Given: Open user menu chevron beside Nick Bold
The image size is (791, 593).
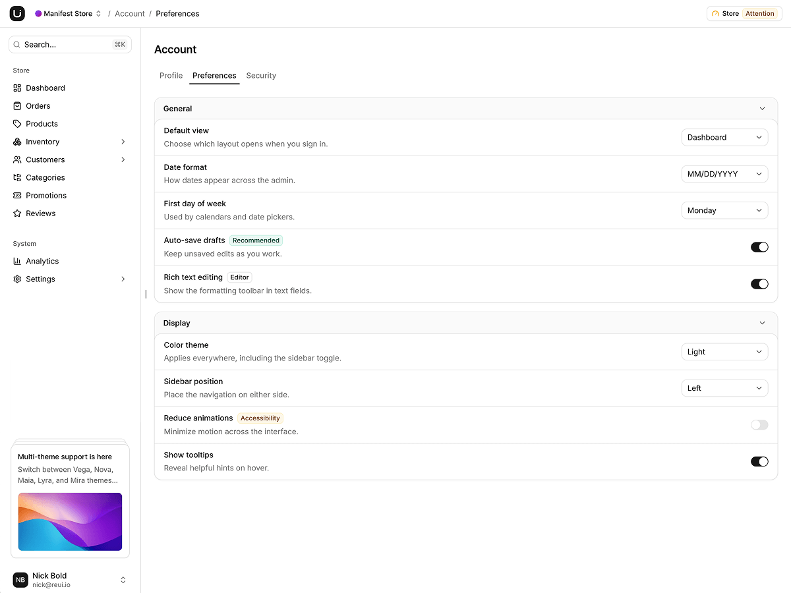Looking at the screenshot, I should point(123,580).
